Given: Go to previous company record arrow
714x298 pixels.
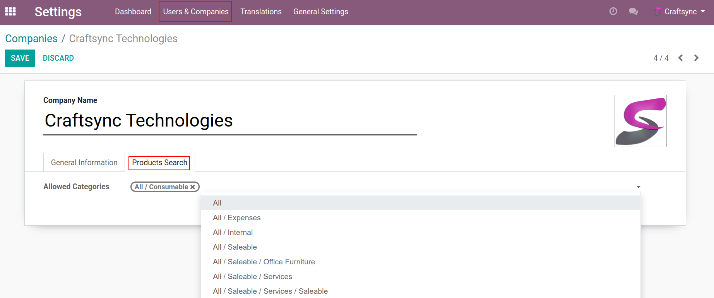Looking at the screenshot, I should click(x=681, y=58).
